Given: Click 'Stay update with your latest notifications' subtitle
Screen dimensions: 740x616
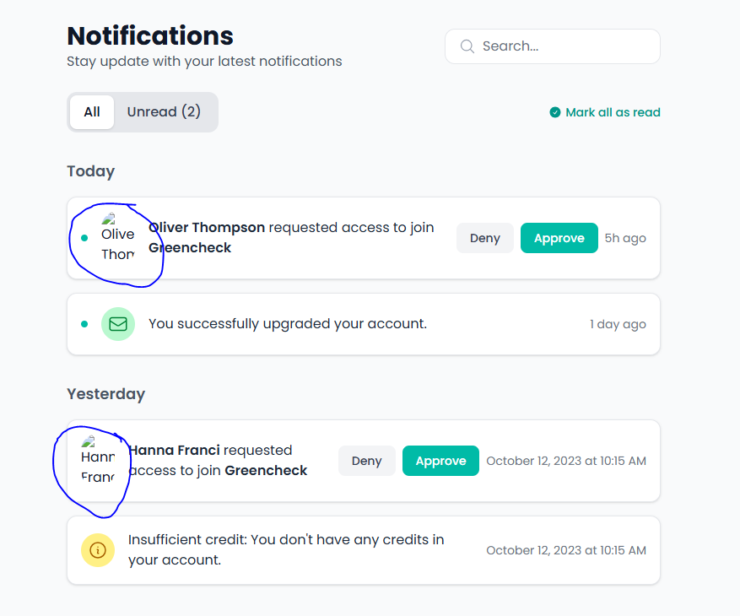Looking at the screenshot, I should point(204,62).
